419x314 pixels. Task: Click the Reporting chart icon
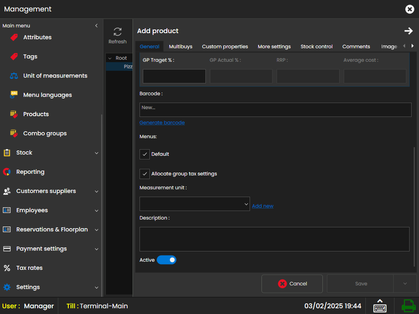pyautogui.click(x=7, y=172)
